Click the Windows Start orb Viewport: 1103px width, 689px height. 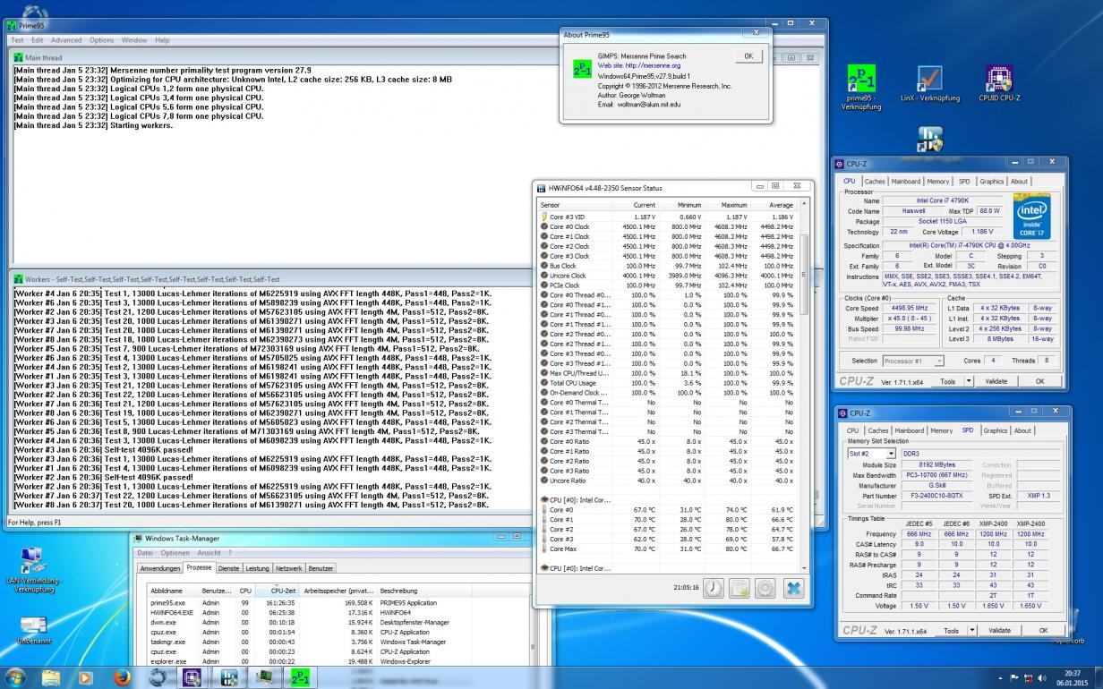tap(15, 676)
